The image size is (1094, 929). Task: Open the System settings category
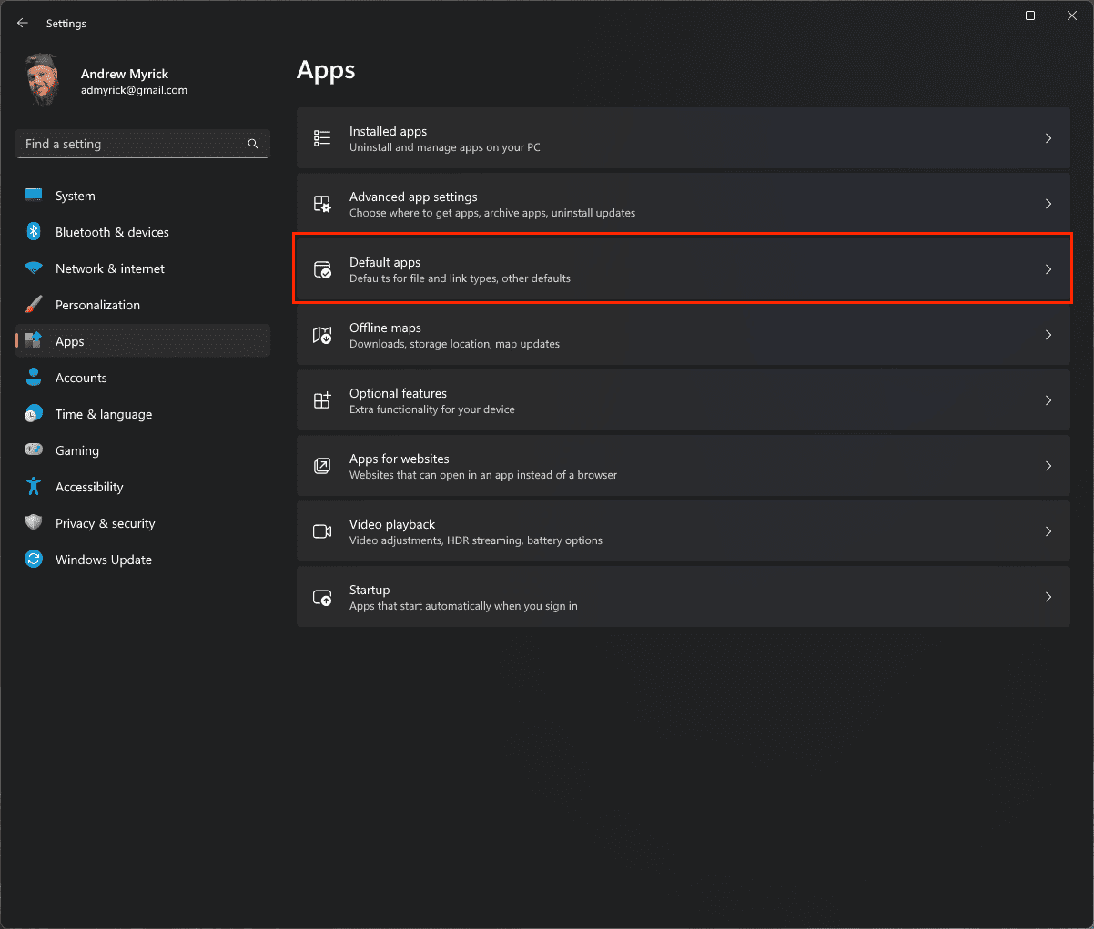[143, 196]
